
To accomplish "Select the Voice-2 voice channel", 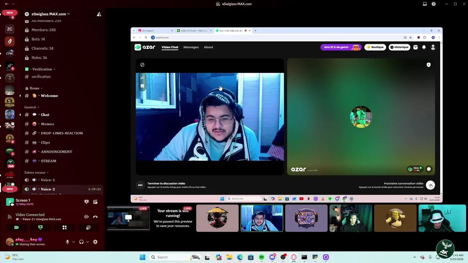I will click(62, 189).
